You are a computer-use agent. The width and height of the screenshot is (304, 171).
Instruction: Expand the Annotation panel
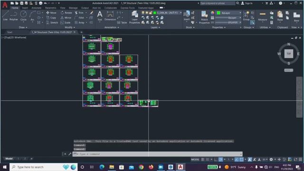[112, 28]
